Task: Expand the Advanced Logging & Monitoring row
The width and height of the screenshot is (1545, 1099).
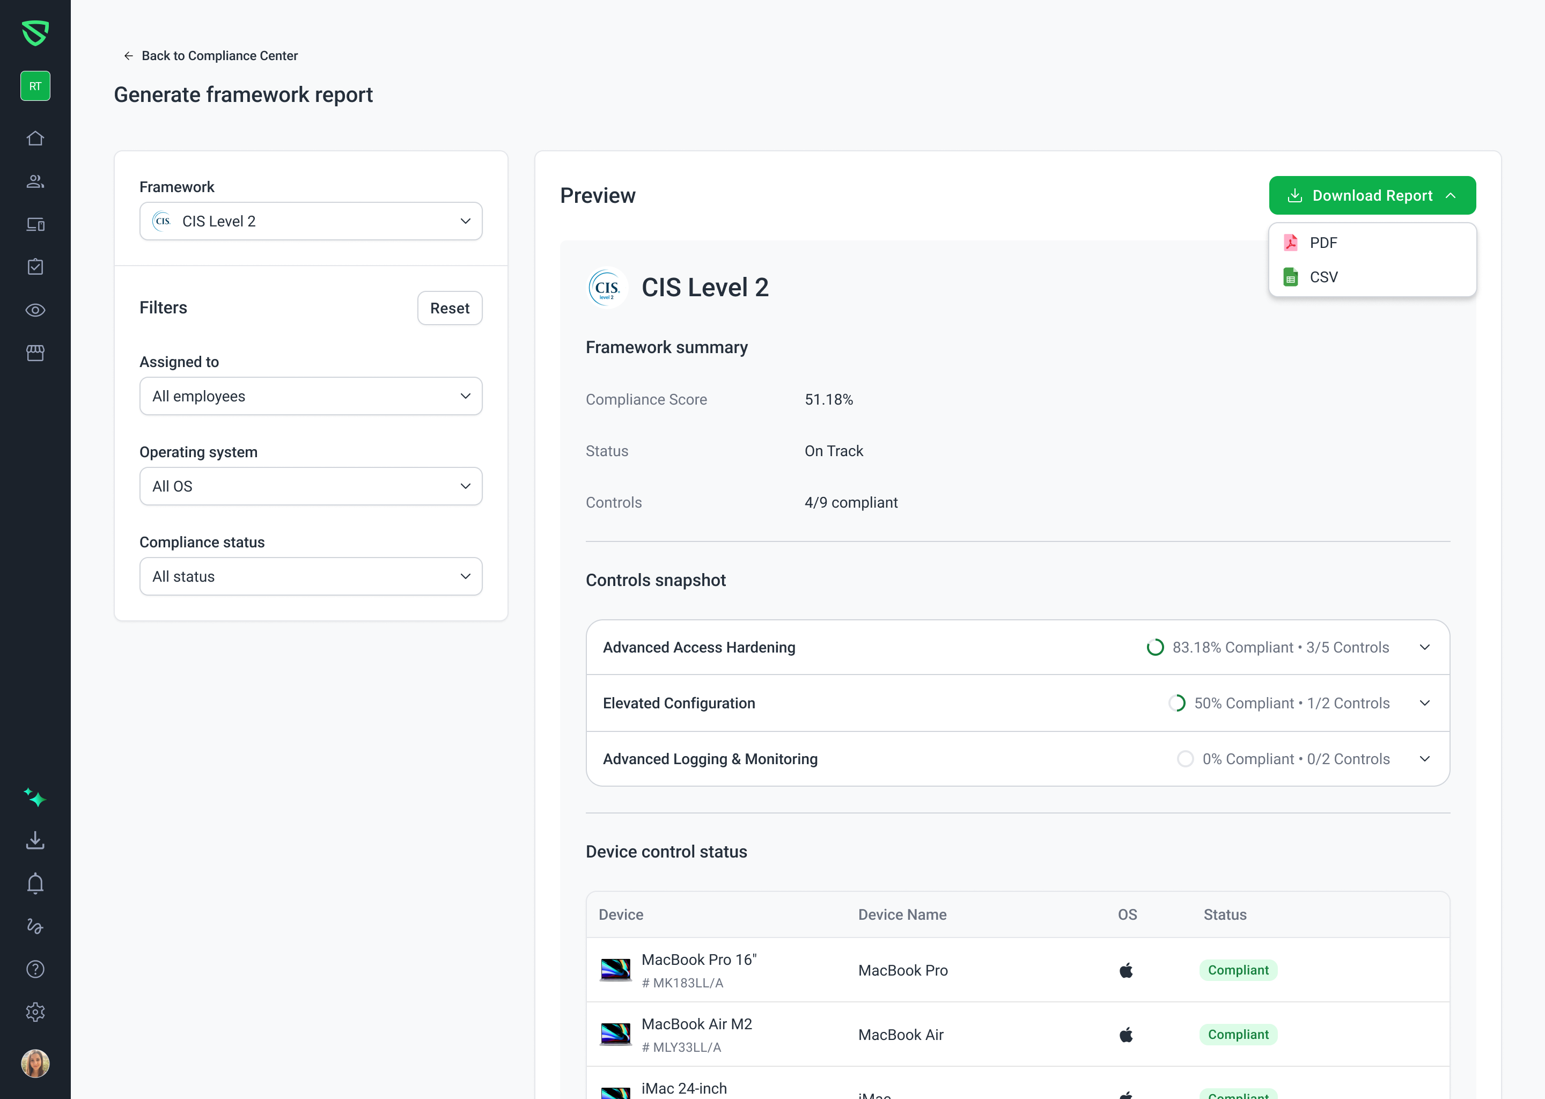Action: 1425,759
